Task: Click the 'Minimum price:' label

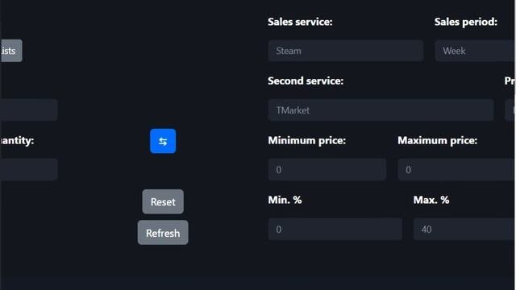Action: pos(306,141)
